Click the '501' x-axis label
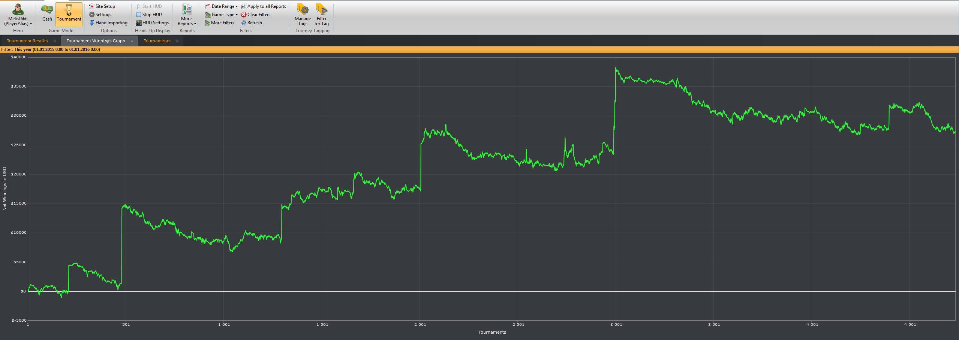 click(126, 325)
